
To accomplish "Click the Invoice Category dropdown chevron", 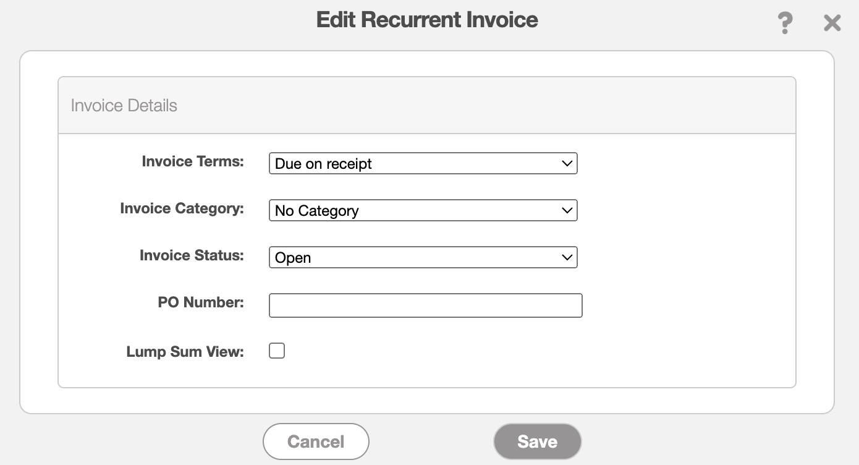I will tap(567, 210).
